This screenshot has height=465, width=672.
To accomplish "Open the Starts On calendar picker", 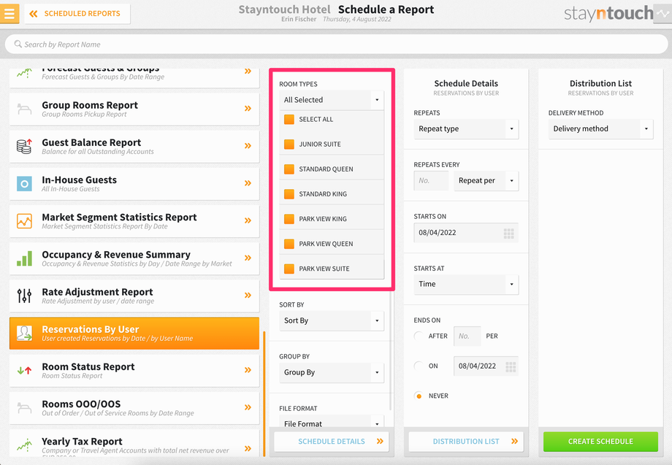I will tap(508, 234).
